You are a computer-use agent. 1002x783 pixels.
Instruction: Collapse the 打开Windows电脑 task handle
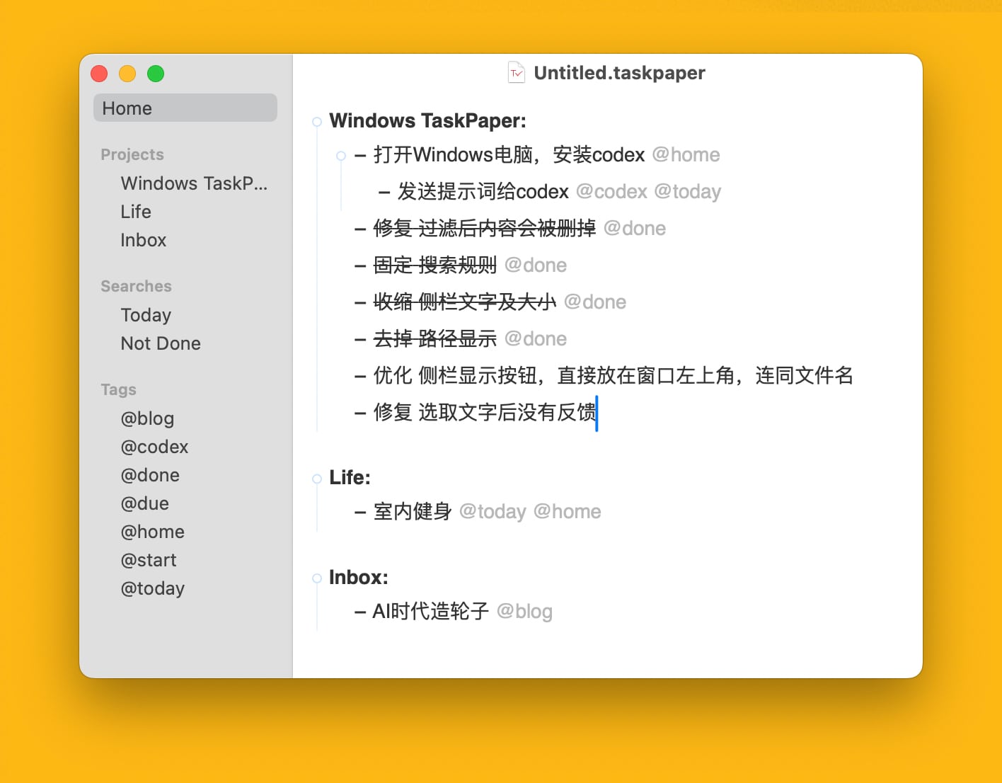[341, 156]
